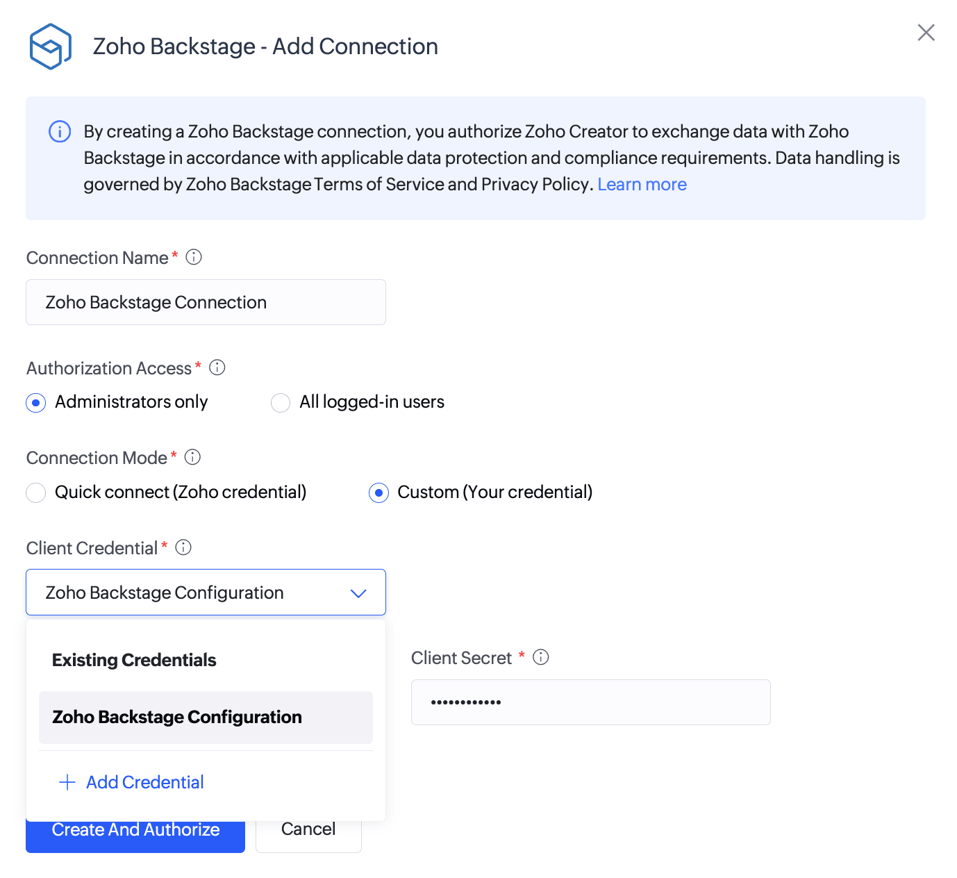This screenshot has width=957, height=878.
Task: Click the Connection Name input field
Action: (206, 302)
